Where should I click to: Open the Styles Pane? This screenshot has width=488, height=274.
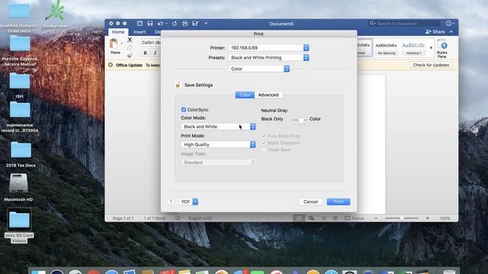tap(442, 49)
